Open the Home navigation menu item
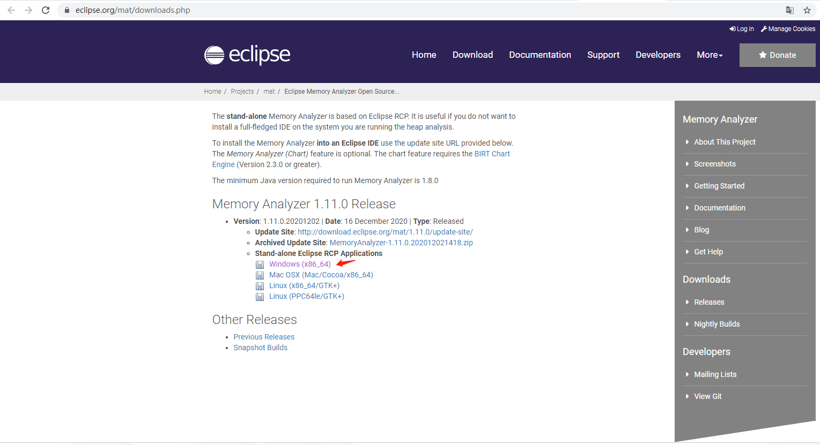The image size is (820, 445). tap(424, 55)
